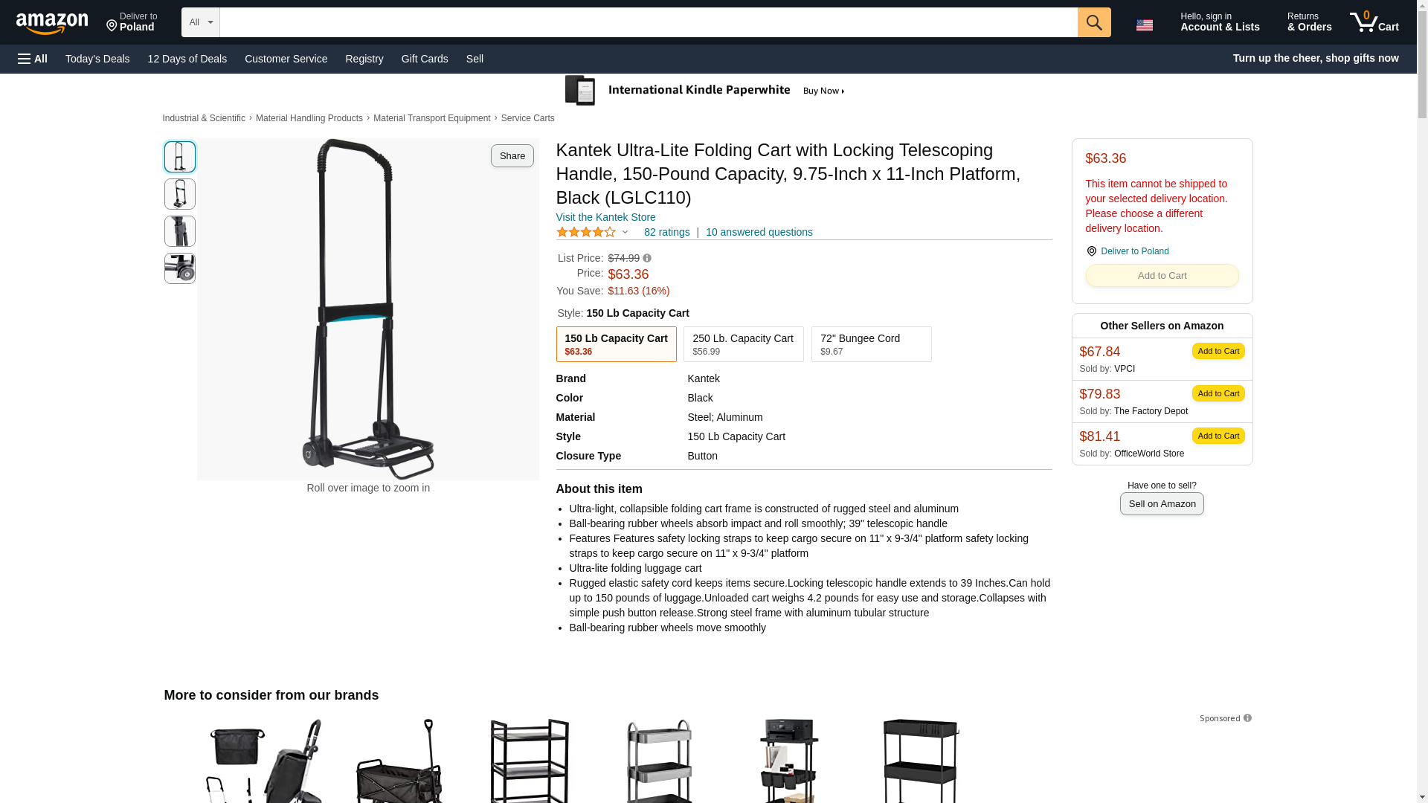Image resolution: width=1428 pixels, height=803 pixels.
Task: Select the 150 Lb Capacity Cart style
Action: (616, 344)
